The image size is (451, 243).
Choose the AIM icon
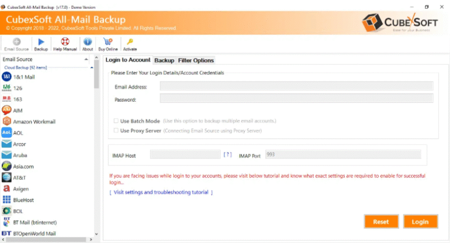click(6, 110)
